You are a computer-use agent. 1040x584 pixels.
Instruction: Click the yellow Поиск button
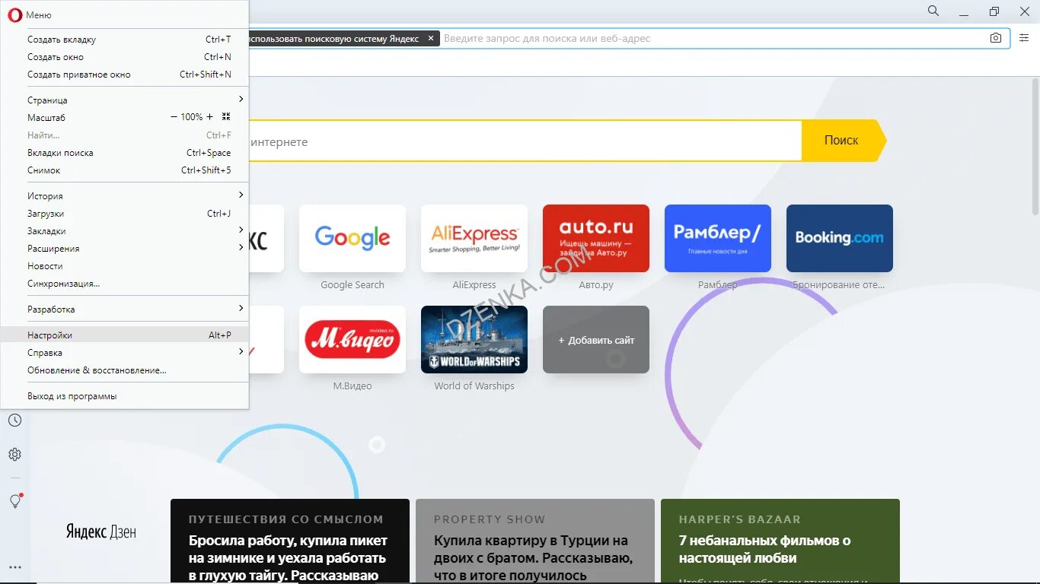pyautogui.click(x=844, y=141)
